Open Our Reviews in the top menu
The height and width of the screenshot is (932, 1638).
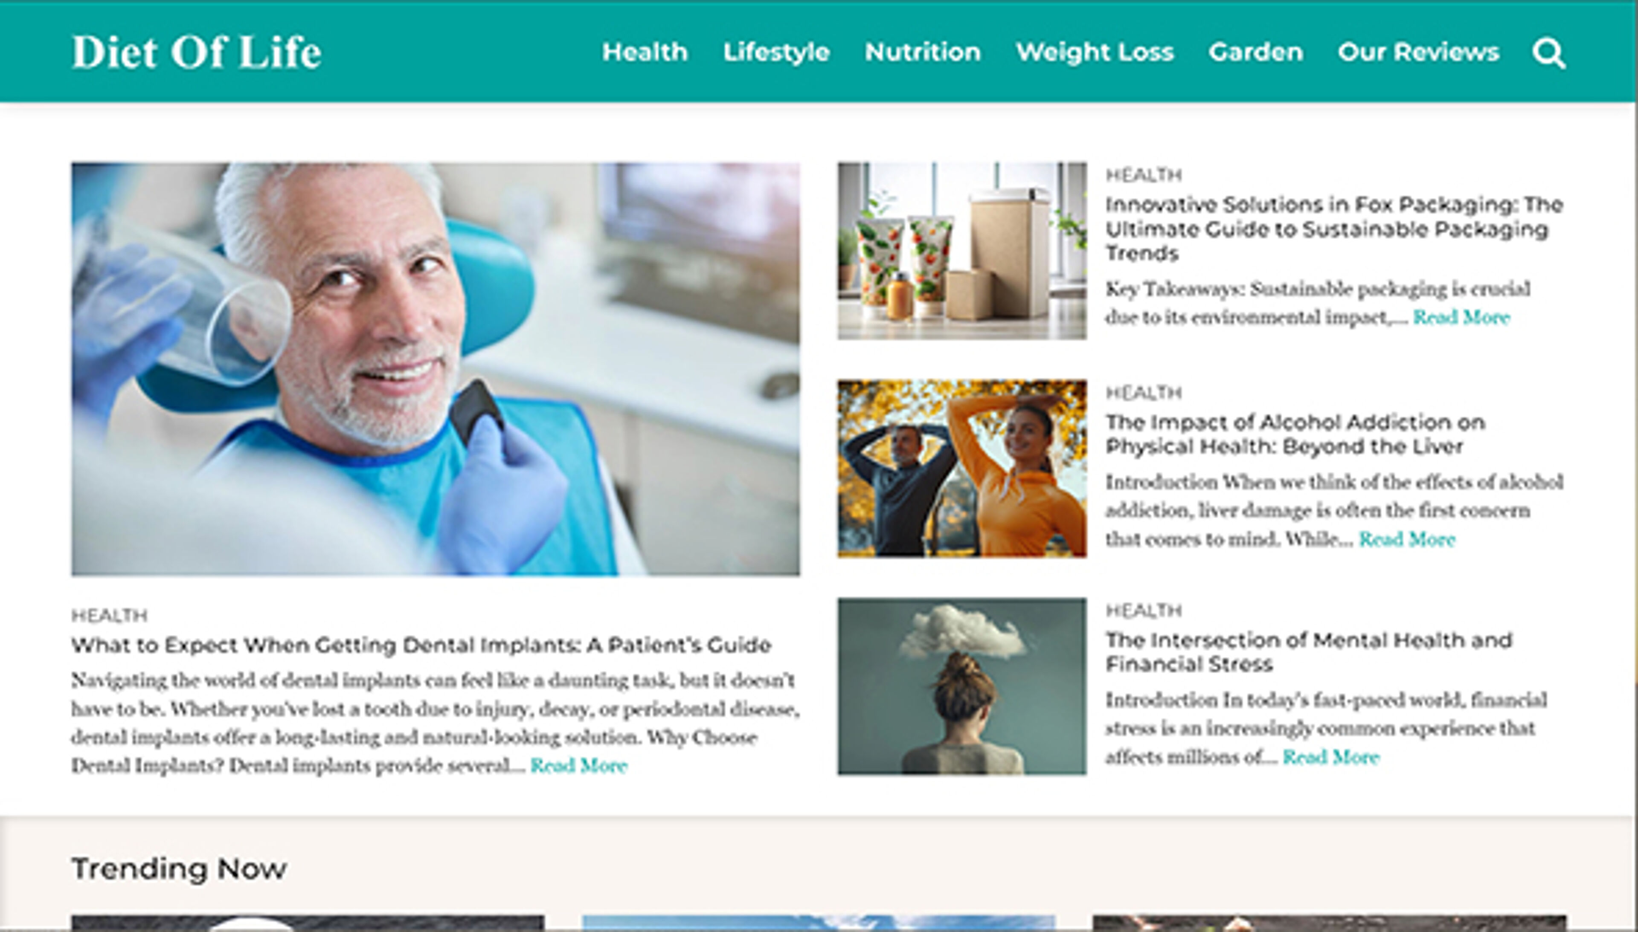1418,52
